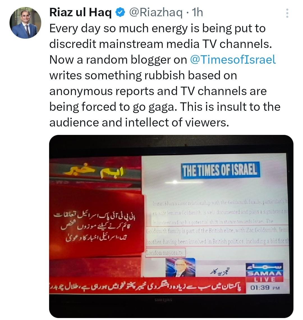Image resolution: width=303 pixels, height=320 pixels.
Task: Click the Samsung label on TV bezel
Action: [163, 300]
